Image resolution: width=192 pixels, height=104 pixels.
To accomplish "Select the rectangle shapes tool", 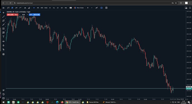I will 3,28.
